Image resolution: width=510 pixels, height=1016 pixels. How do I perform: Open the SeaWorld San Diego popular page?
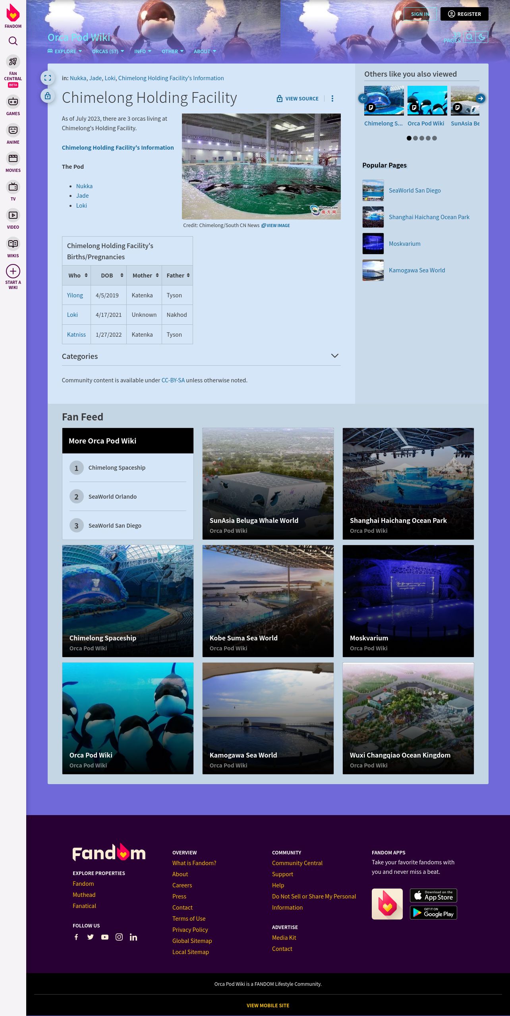pyautogui.click(x=415, y=191)
